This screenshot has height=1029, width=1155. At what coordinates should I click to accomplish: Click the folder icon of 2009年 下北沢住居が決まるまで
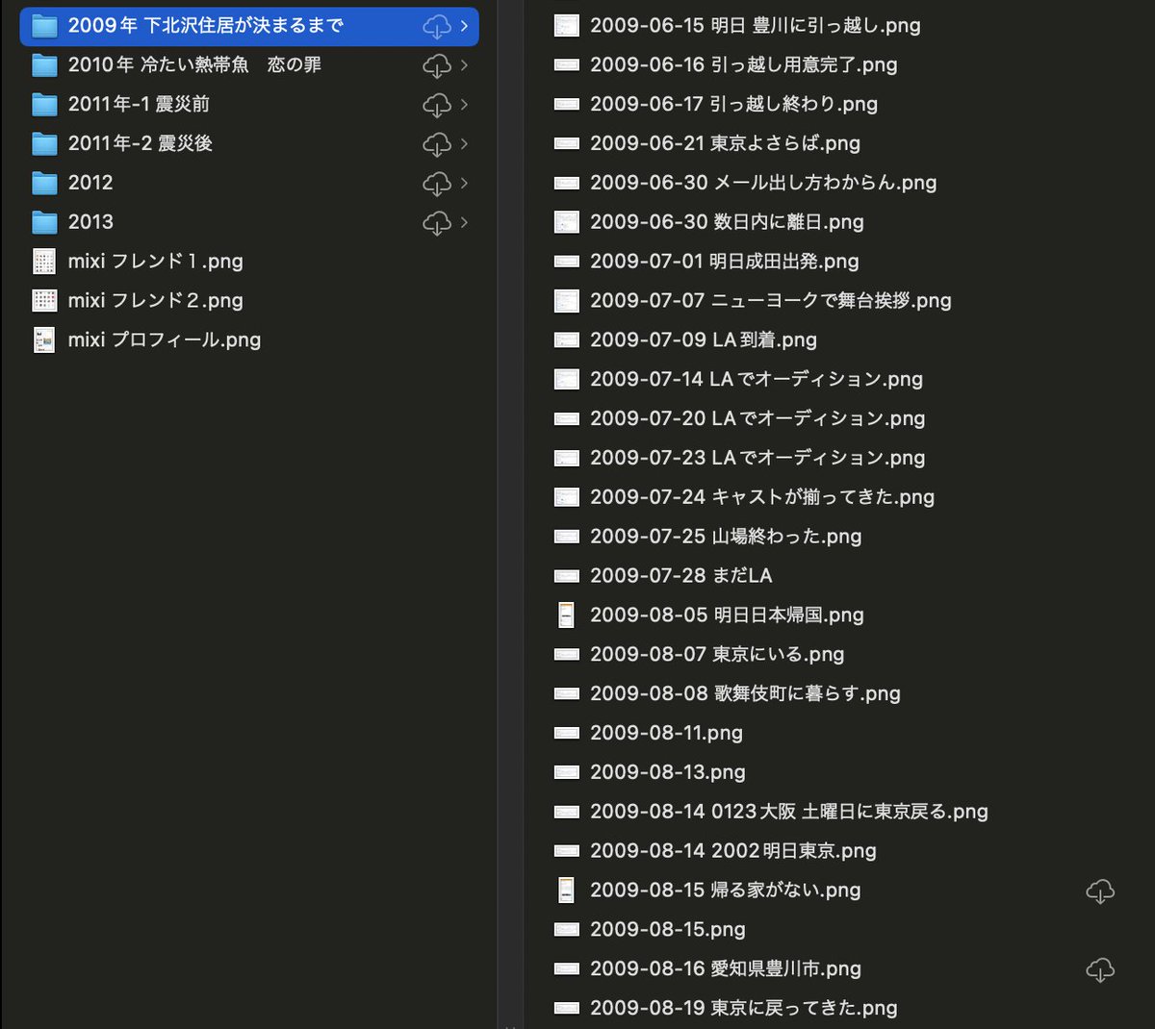pos(44,26)
